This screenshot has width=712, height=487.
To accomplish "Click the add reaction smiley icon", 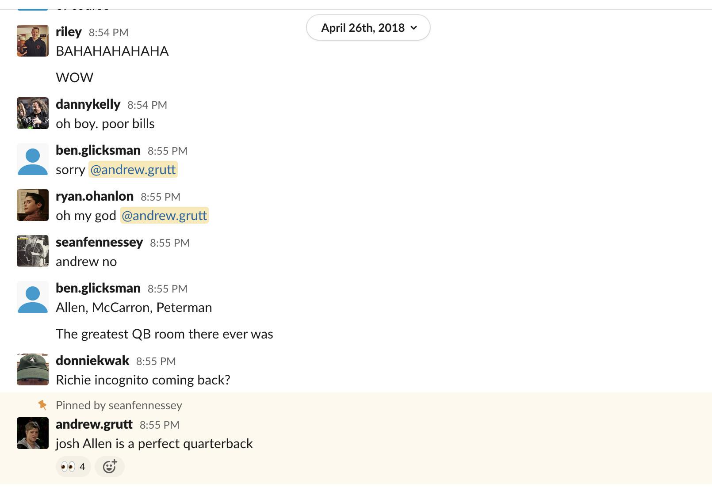I will pyautogui.click(x=109, y=467).
